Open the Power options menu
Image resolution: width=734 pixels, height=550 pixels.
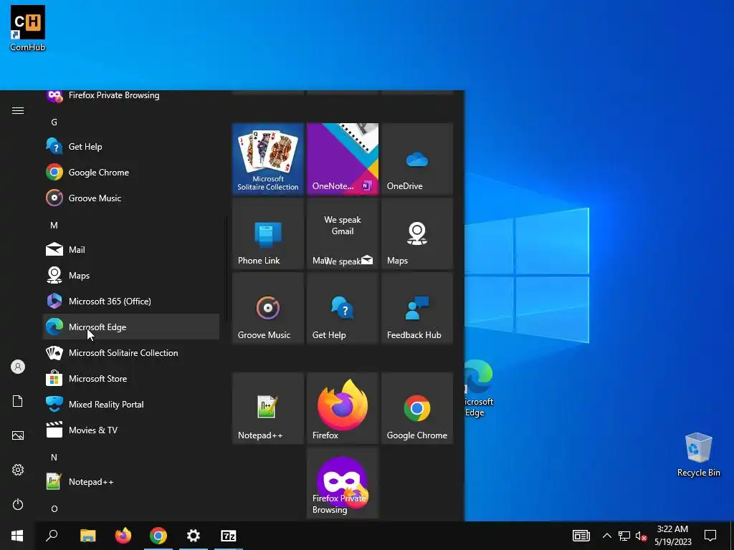18,504
